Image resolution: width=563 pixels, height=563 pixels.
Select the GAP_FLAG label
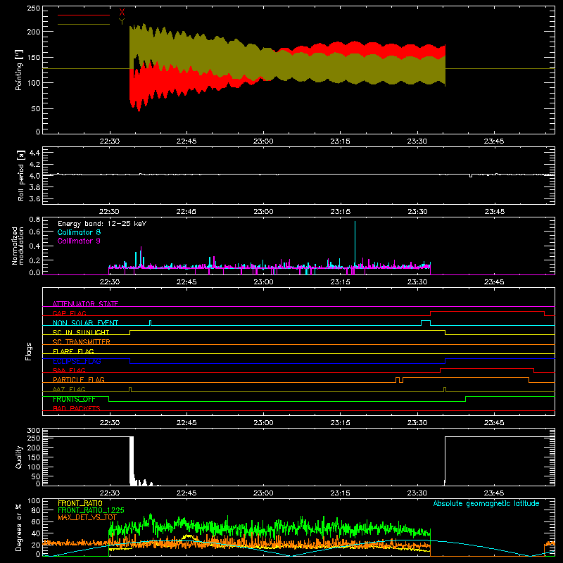pos(69,313)
